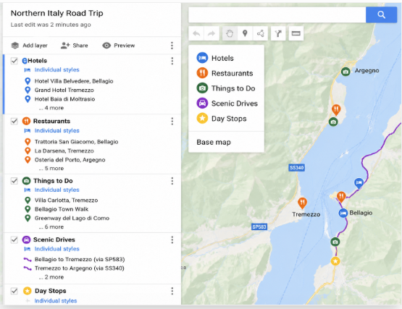Open the map options three-dot menu

(x=172, y=46)
